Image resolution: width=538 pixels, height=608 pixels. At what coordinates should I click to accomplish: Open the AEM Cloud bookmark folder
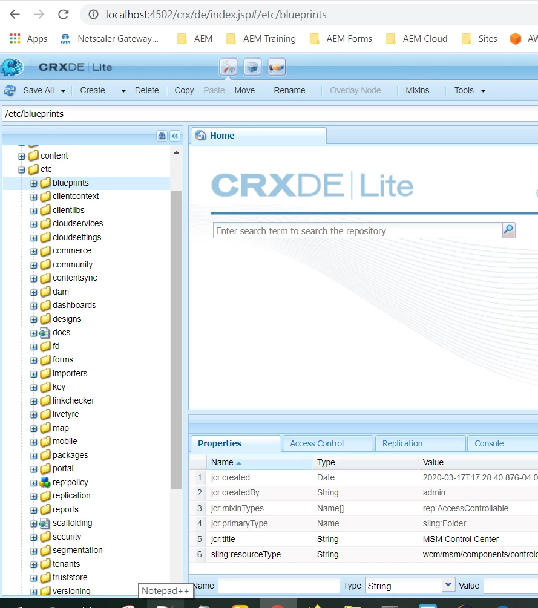pos(417,38)
